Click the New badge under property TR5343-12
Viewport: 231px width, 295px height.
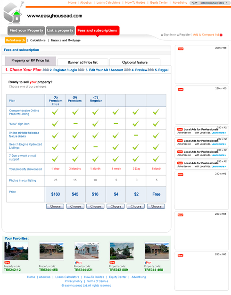pos(7,262)
